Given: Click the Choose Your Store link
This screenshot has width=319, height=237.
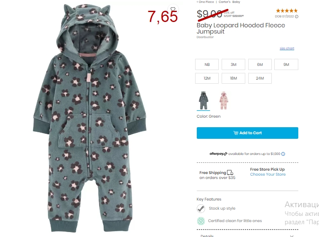Looking at the screenshot, I should click(x=268, y=174).
